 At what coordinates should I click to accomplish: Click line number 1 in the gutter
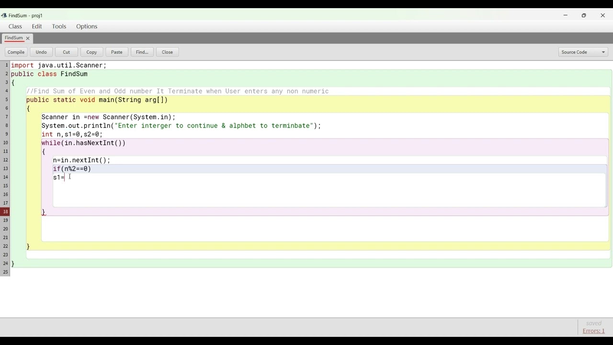7,65
